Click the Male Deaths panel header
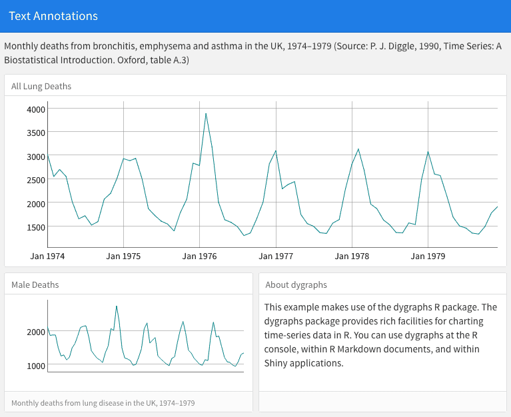This screenshot has width=511, height=417. coord(35,284)
